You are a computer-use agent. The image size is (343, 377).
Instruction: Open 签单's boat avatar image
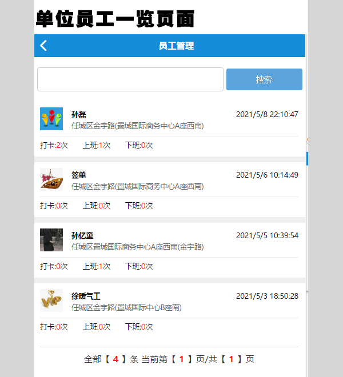tap(51, 179)
